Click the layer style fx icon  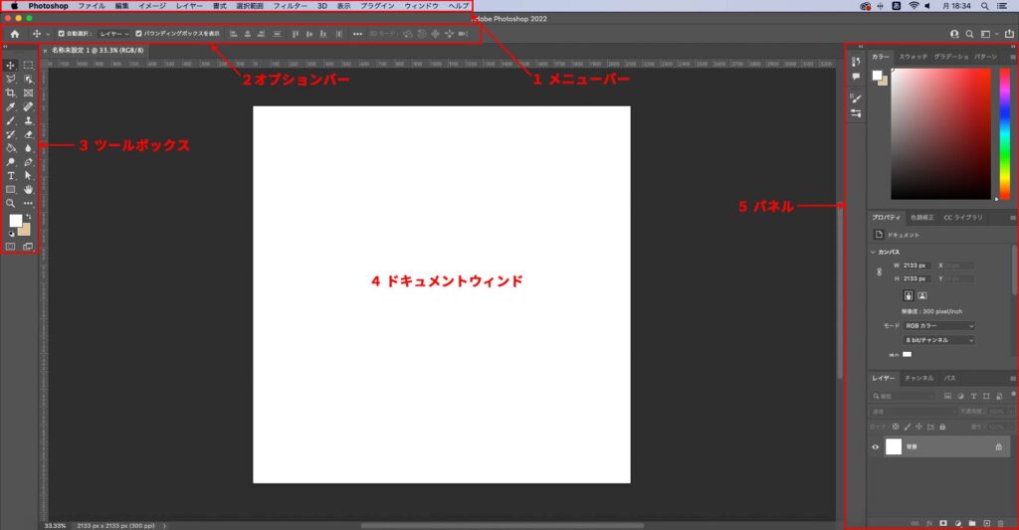[x=929, y=523]
